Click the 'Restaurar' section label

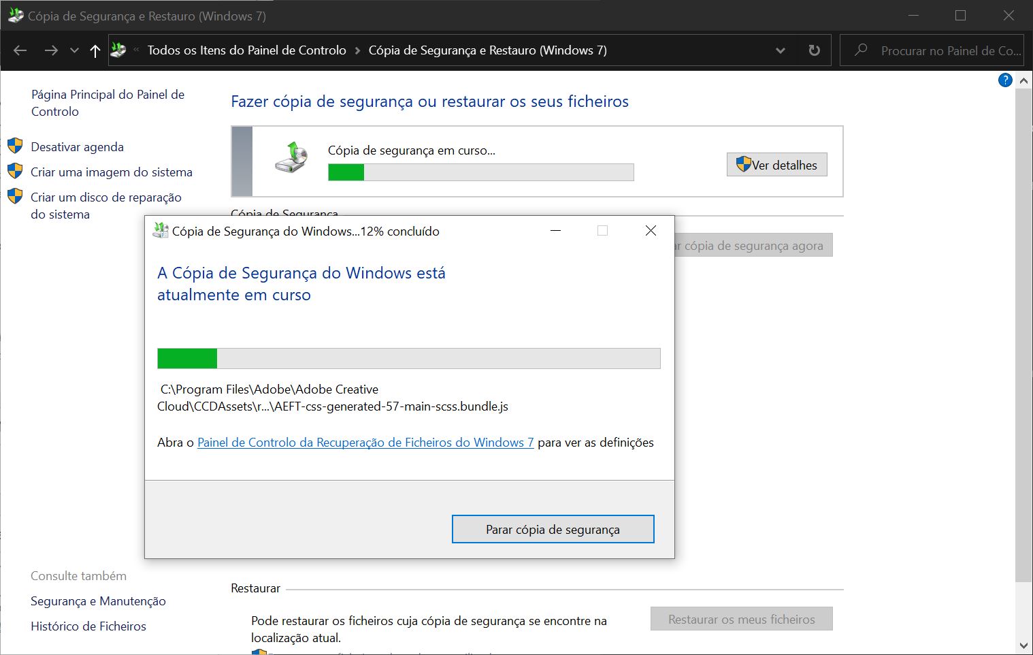point(255,588)
